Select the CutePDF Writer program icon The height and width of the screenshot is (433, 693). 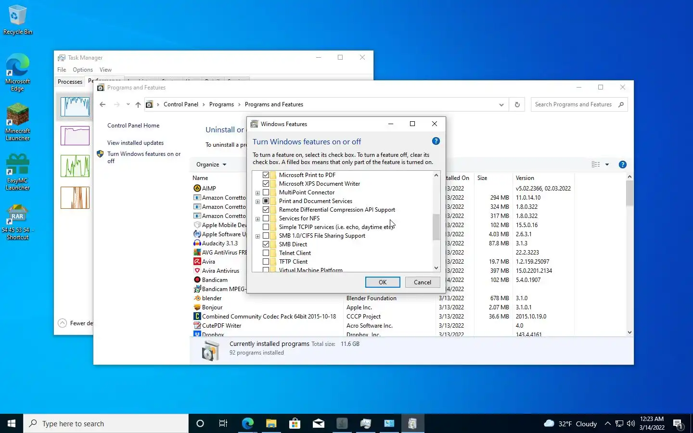pos(197,325)
